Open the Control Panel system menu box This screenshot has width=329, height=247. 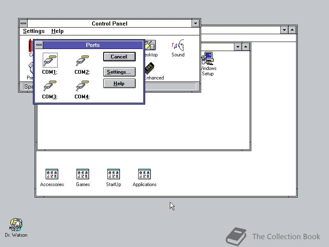click(x=23, y=23)
